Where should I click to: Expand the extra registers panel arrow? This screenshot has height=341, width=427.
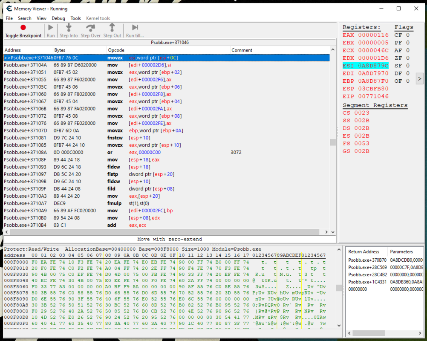coord(419,79)
